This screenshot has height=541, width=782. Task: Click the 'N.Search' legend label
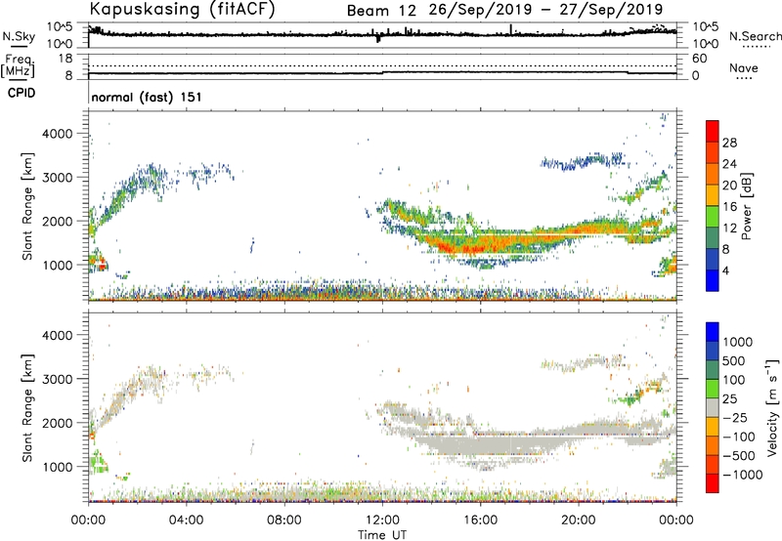click(755, 36)
